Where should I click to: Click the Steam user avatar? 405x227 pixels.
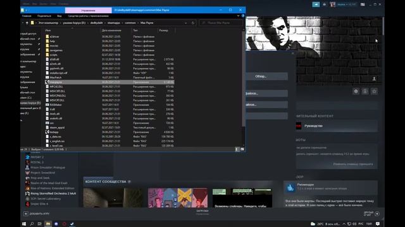click(x=333, y=4)
